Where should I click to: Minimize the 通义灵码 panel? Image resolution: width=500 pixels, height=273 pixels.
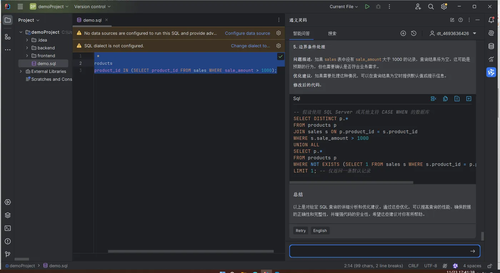(477, 20)
